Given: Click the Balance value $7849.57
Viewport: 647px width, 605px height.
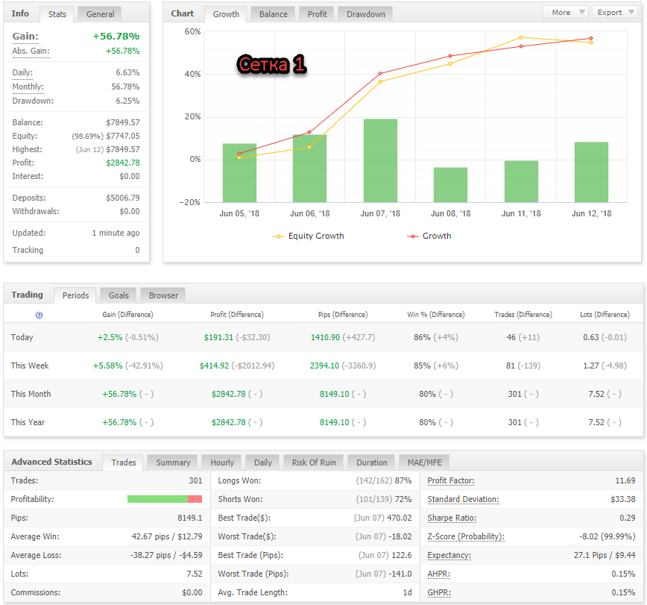Looking at the screenshot, I should (122, 122).
